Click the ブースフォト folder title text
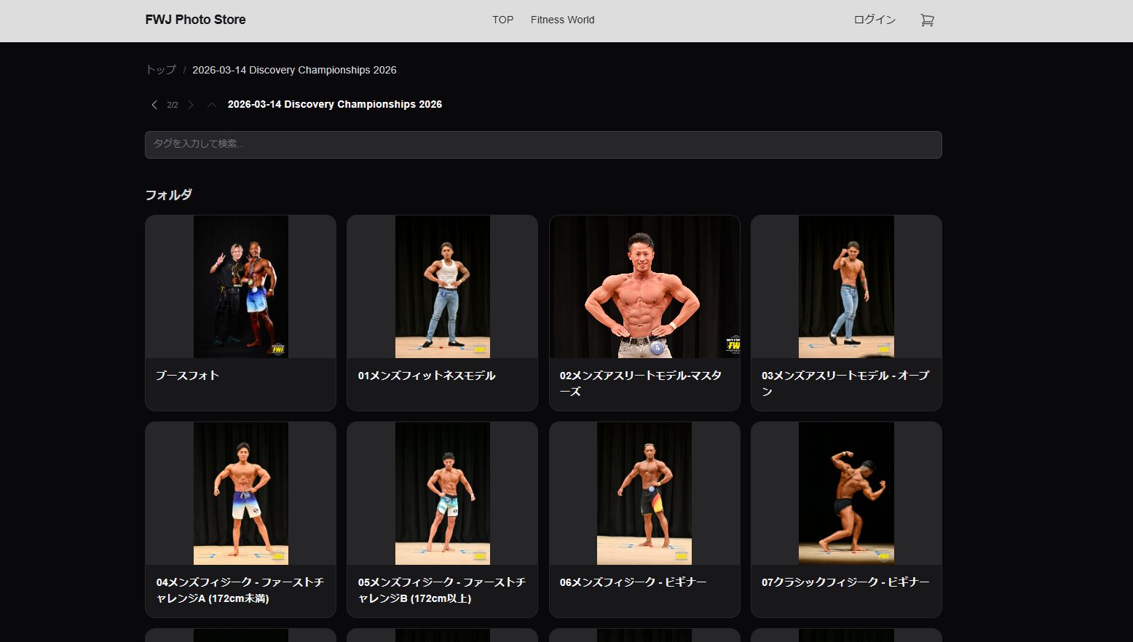The width and height of the screenshot is (1133, 642). (x=187, y=376)
